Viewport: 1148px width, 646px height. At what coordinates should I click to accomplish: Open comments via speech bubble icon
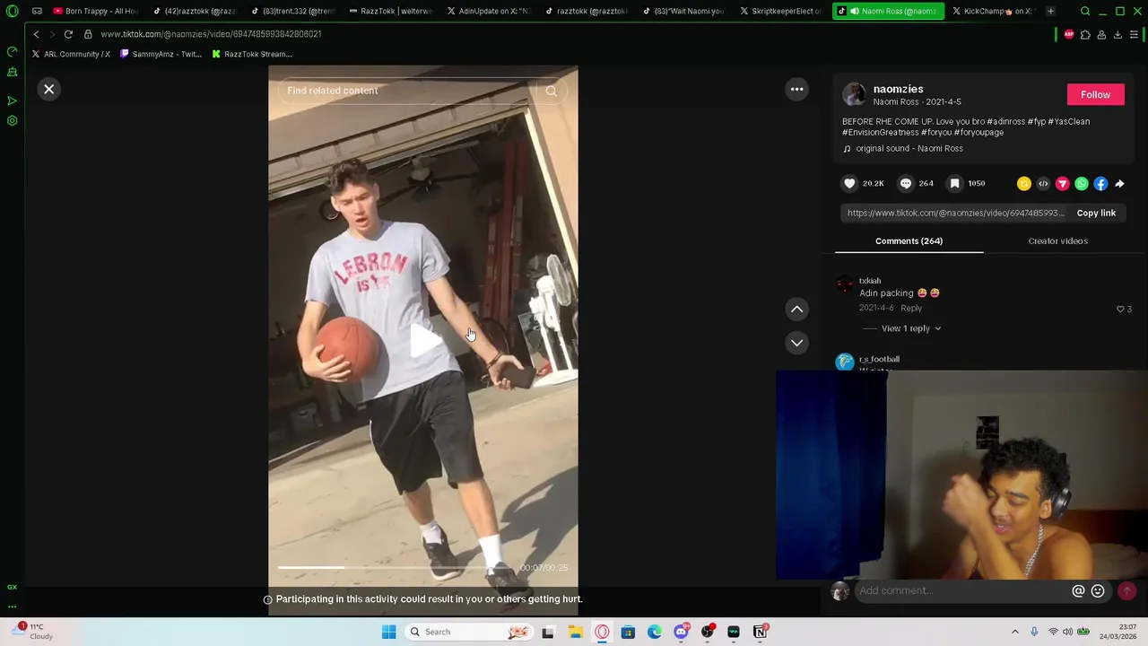click(906, 183)
